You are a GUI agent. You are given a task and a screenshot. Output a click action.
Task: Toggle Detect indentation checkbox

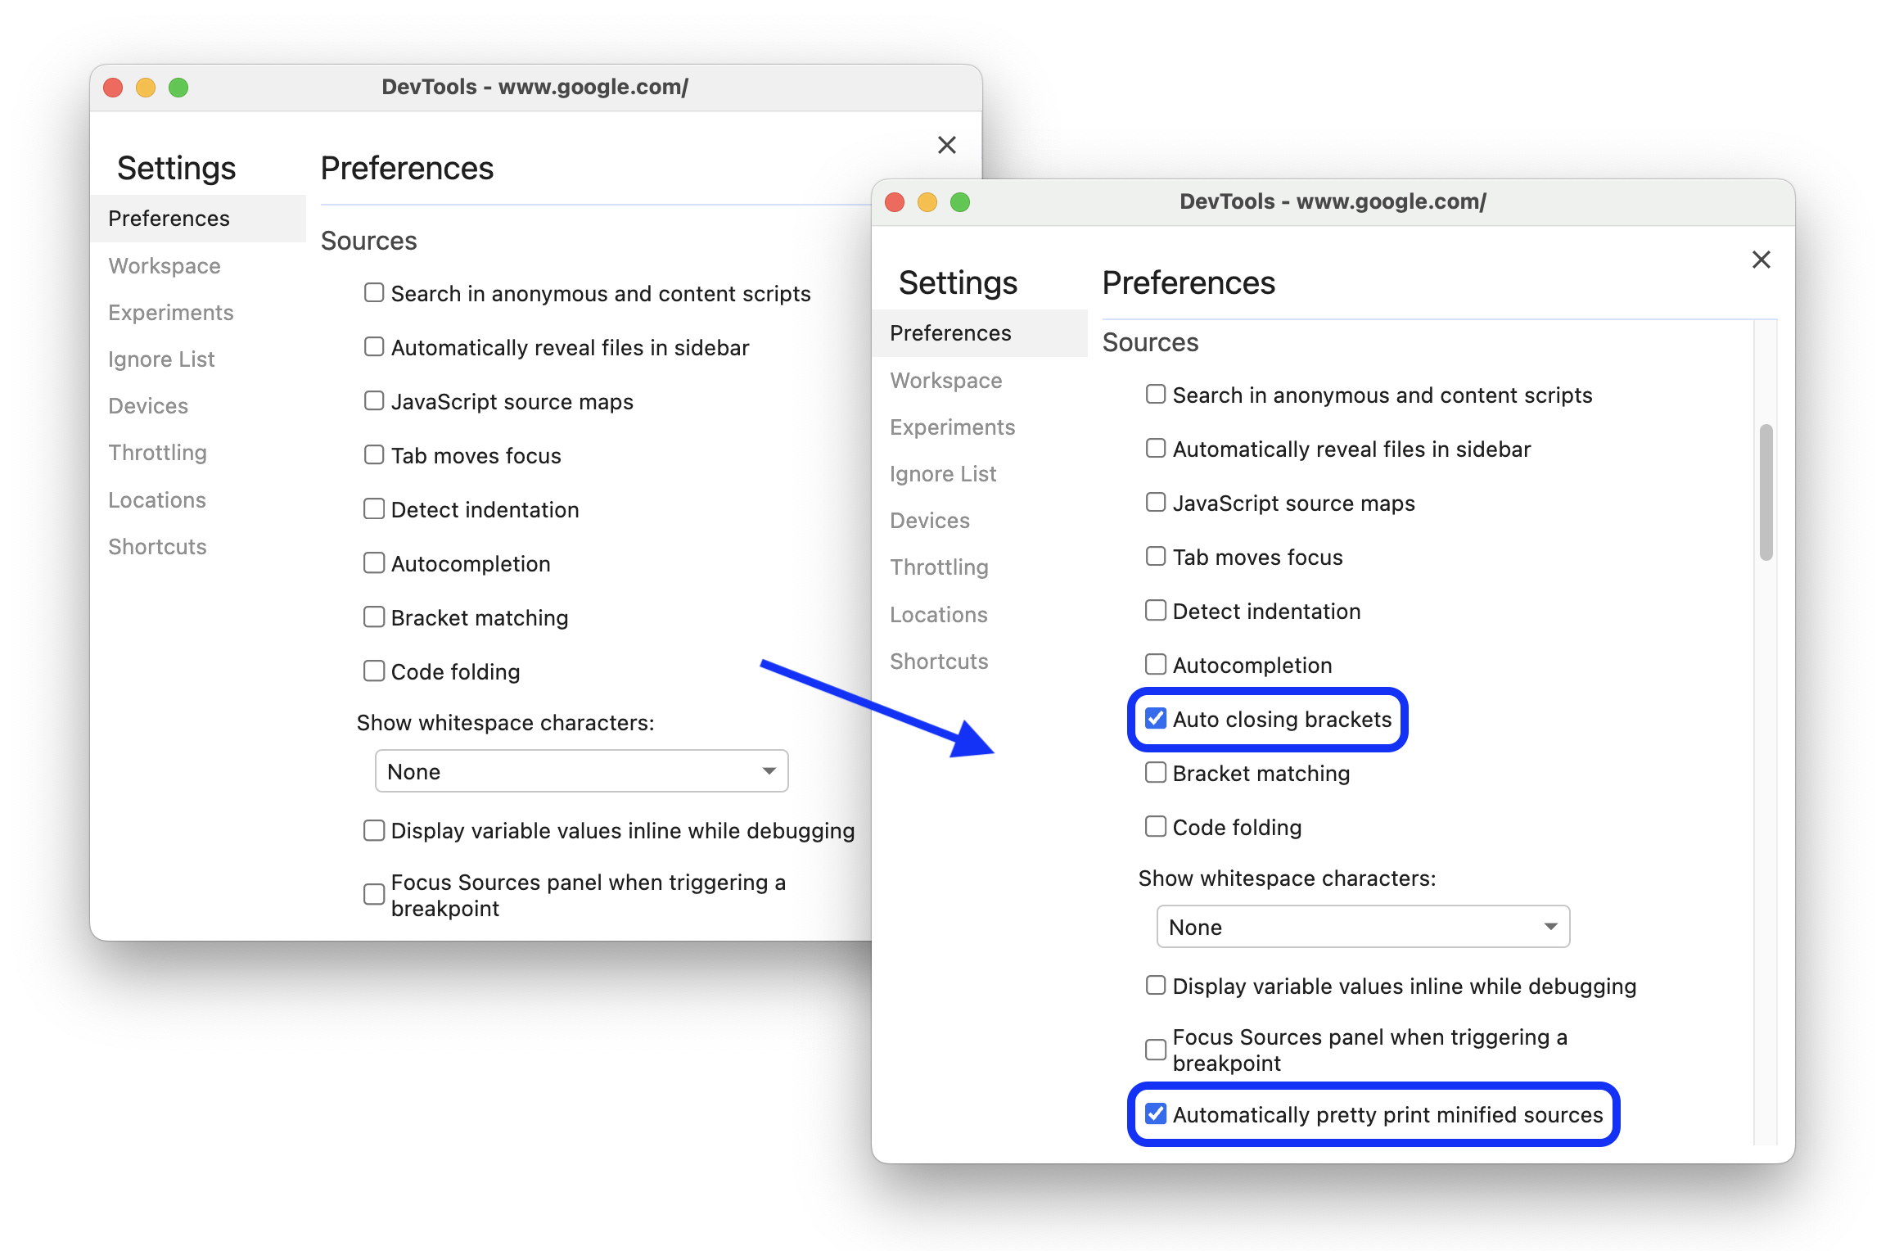[1157, 610]
